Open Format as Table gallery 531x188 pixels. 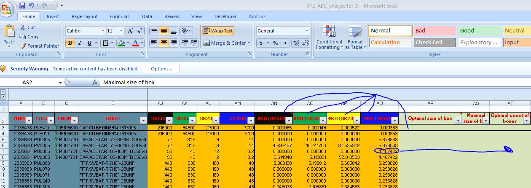click(x=355, y=37)
